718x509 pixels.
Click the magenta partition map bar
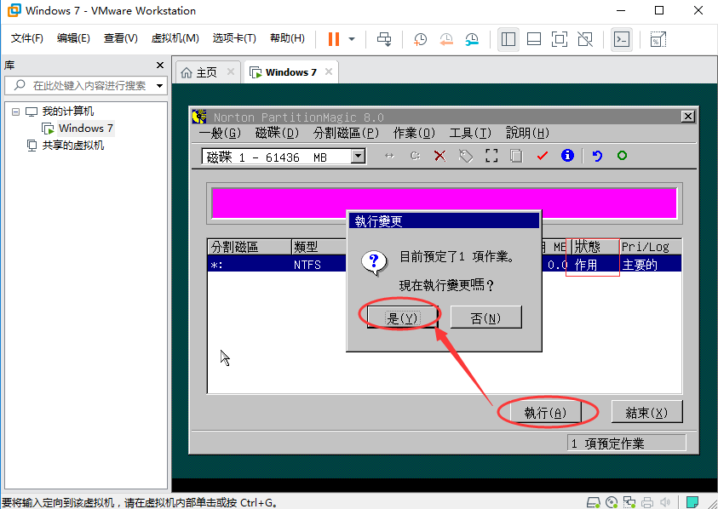click(444, 203)
